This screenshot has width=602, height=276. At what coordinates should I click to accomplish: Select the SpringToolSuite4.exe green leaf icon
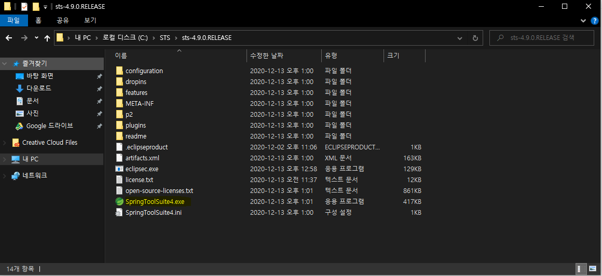(119, 201)
